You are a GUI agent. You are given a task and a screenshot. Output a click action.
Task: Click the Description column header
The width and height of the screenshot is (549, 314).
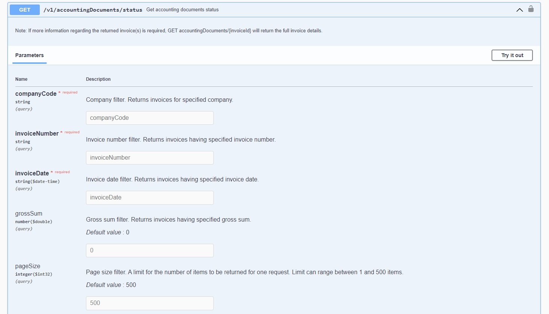[98, 79]
